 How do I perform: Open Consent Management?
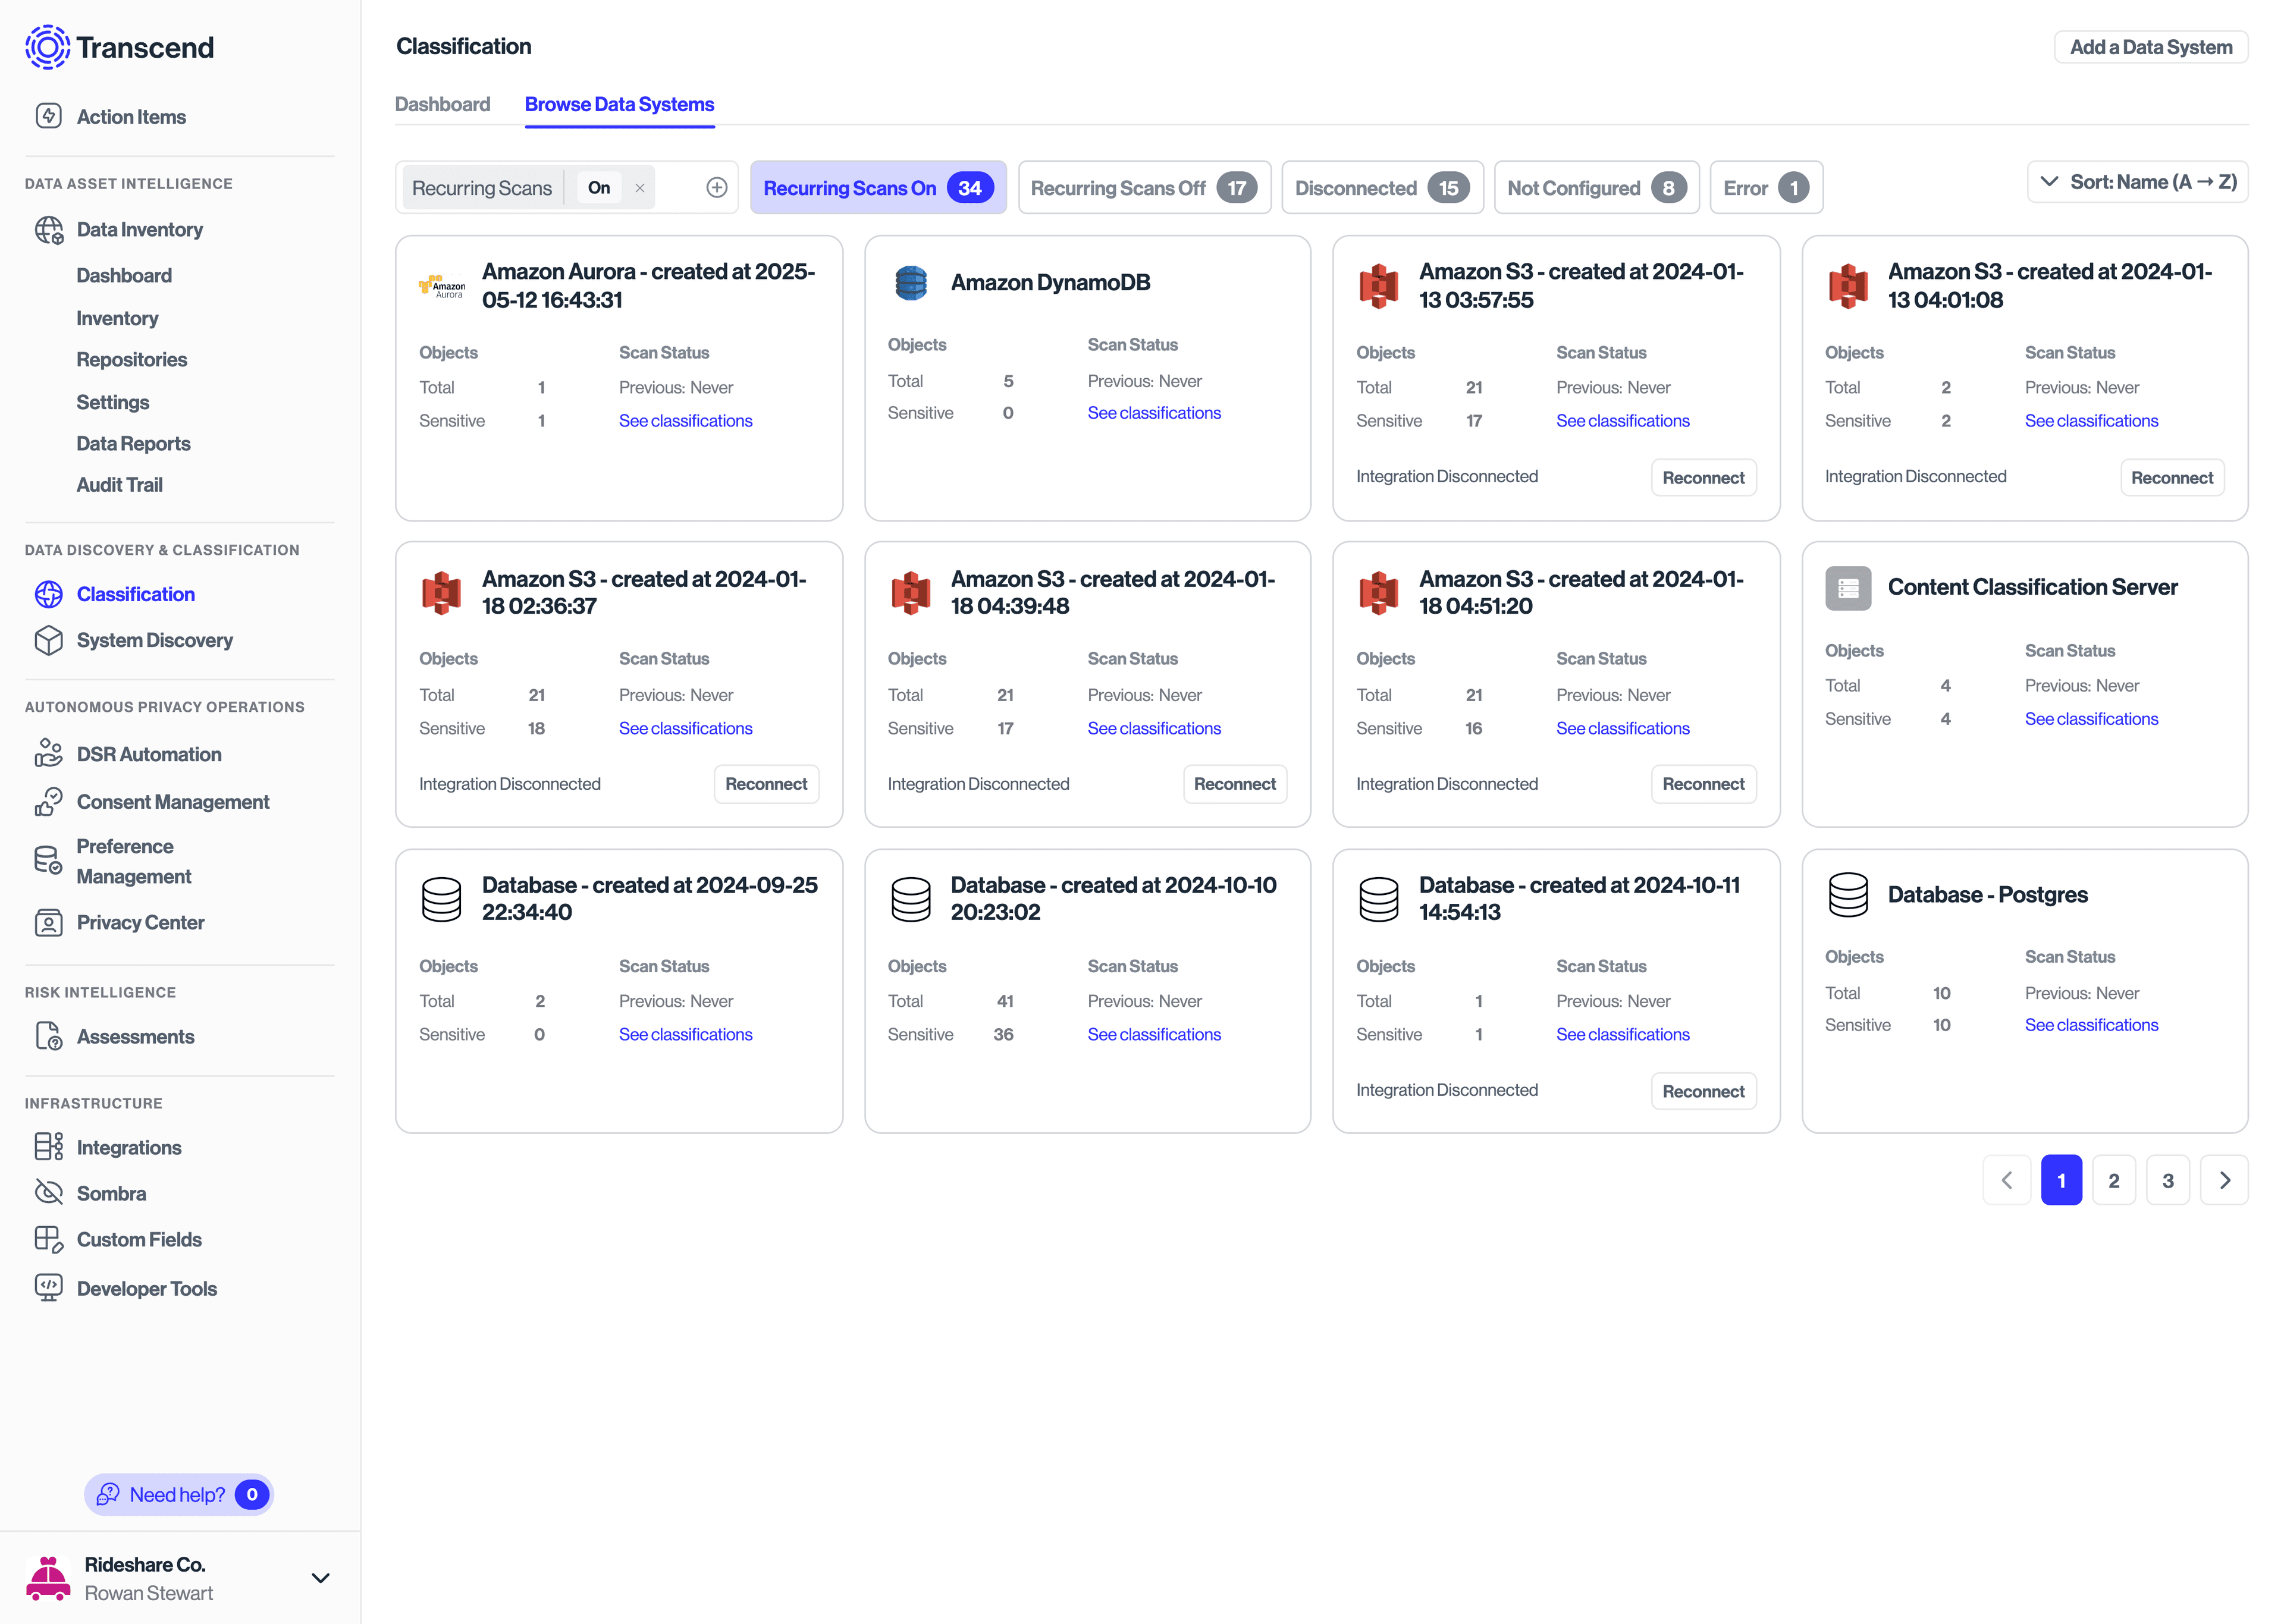pos(173,801)
